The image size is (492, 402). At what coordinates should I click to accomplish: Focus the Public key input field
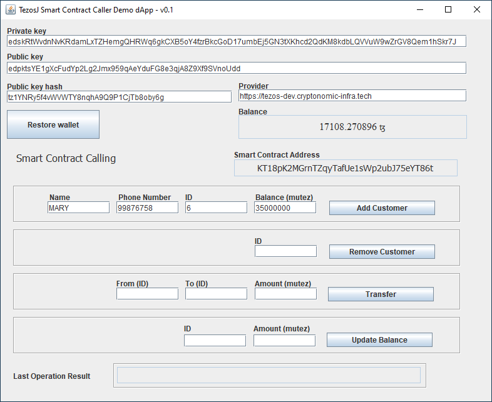[237, 68]
